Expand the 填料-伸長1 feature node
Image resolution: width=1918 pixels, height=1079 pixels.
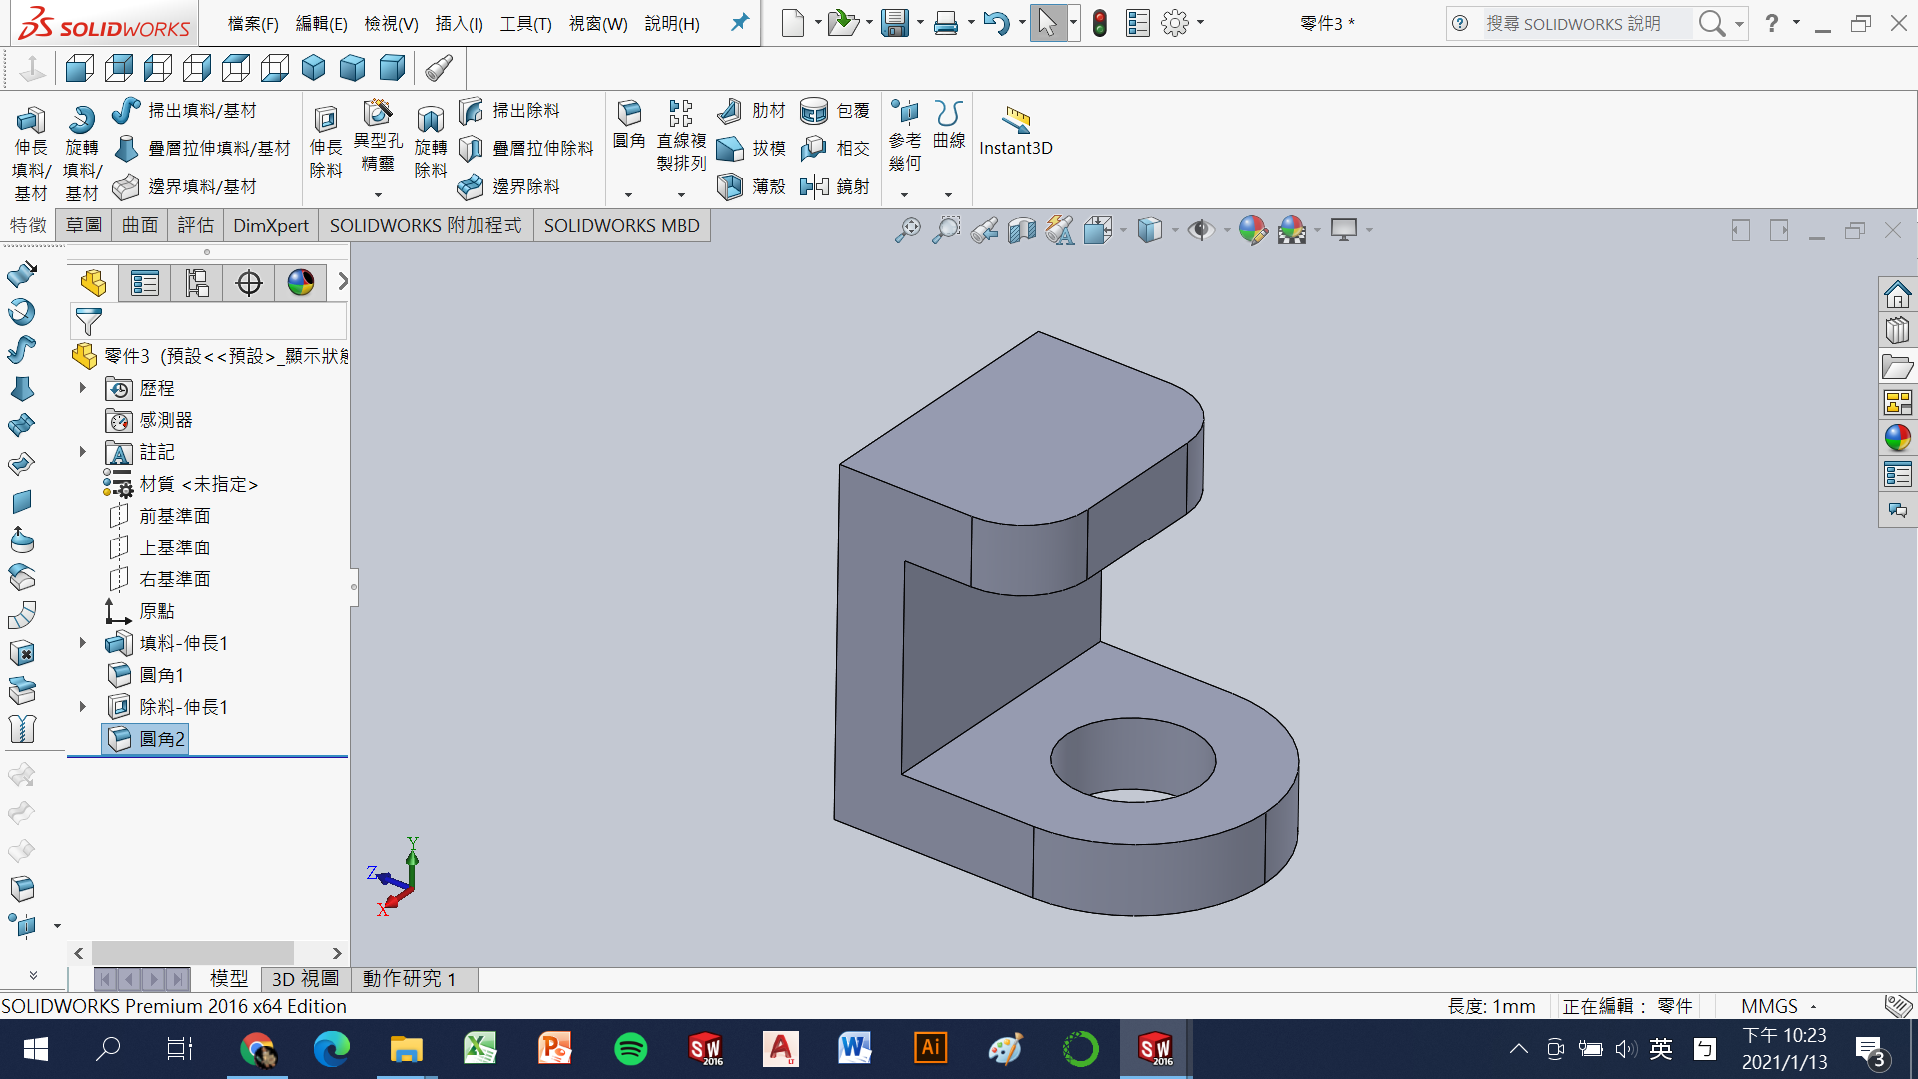click(x=83, y=643)
